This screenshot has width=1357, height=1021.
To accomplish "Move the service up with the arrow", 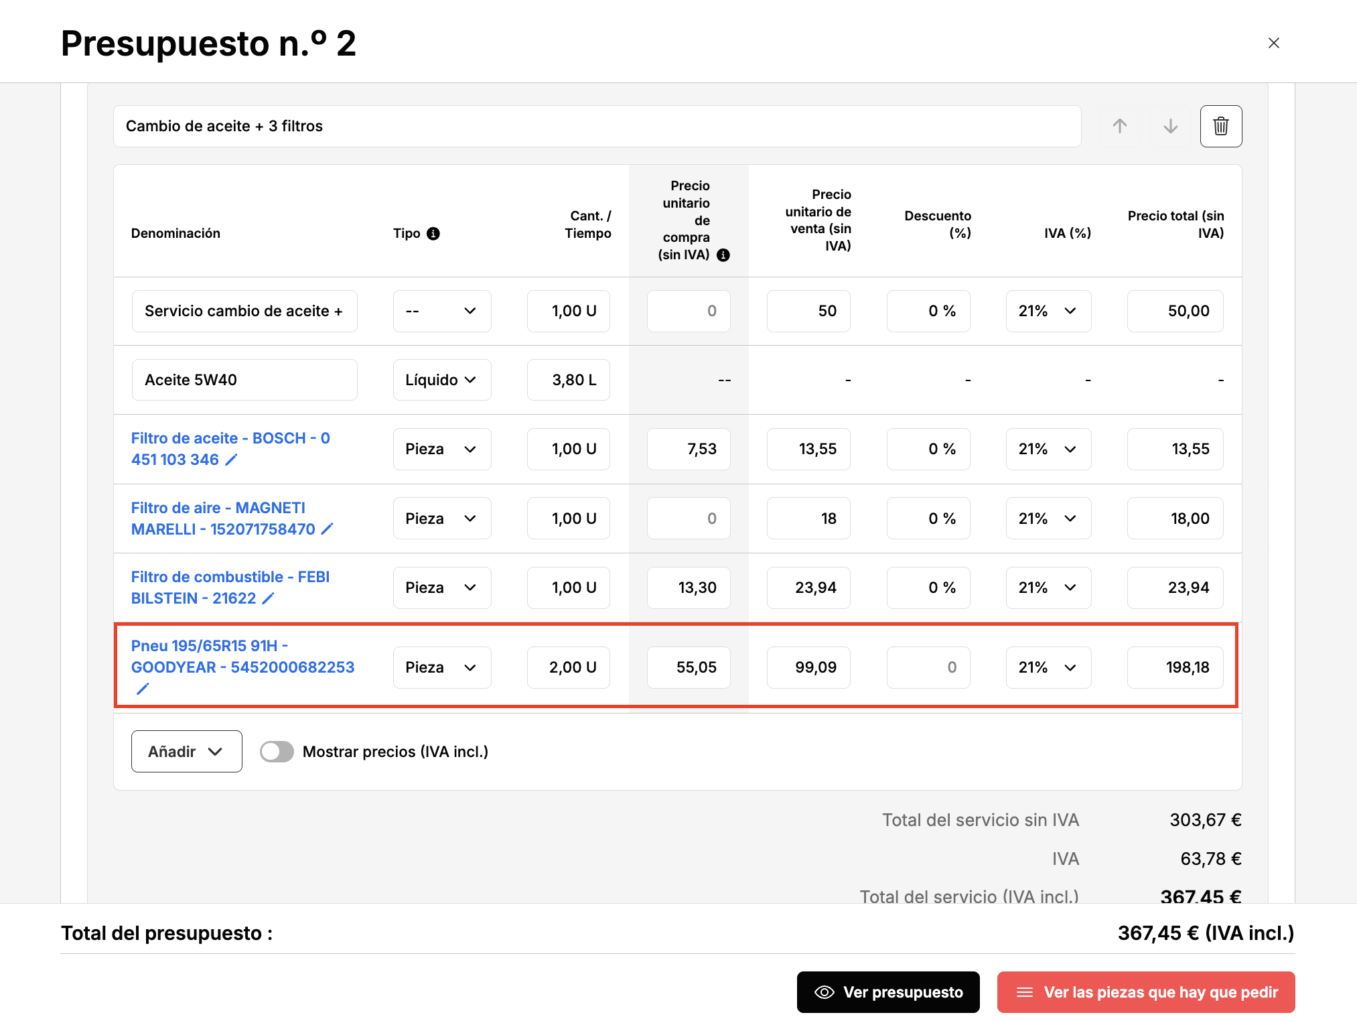I will pos(1119,126).
